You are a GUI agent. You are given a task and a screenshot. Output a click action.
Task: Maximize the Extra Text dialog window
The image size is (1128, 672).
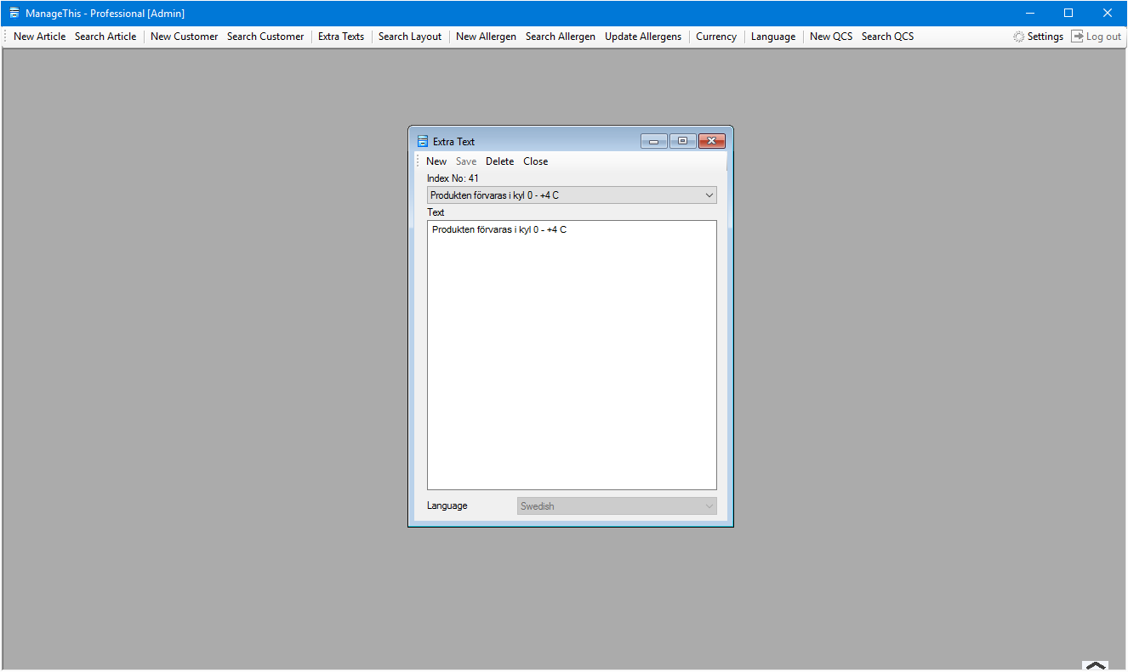682,141
